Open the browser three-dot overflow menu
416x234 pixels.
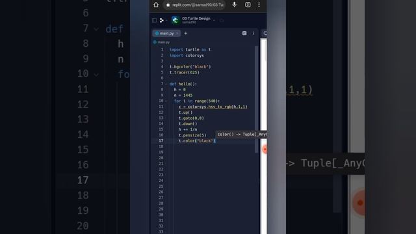point(259,5)
